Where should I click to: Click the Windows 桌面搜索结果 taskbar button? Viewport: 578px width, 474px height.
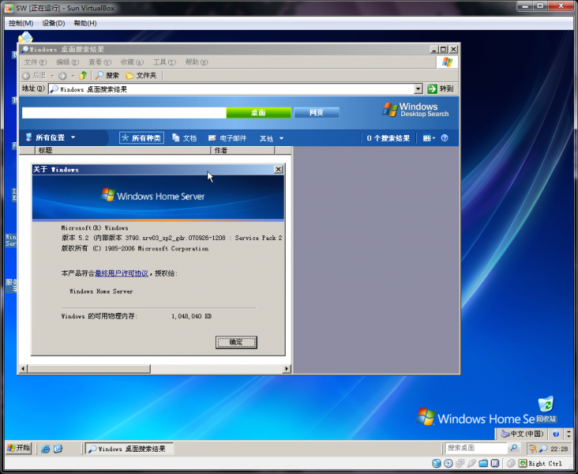pyautogui.click(x=129, y=449)
